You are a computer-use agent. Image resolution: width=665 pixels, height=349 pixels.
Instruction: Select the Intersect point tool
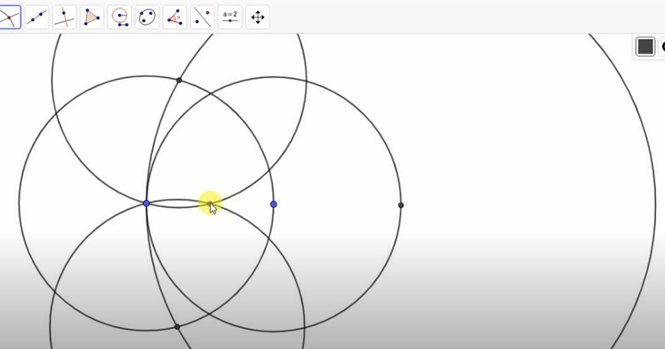pyautogui.click(x=9, y=17)
